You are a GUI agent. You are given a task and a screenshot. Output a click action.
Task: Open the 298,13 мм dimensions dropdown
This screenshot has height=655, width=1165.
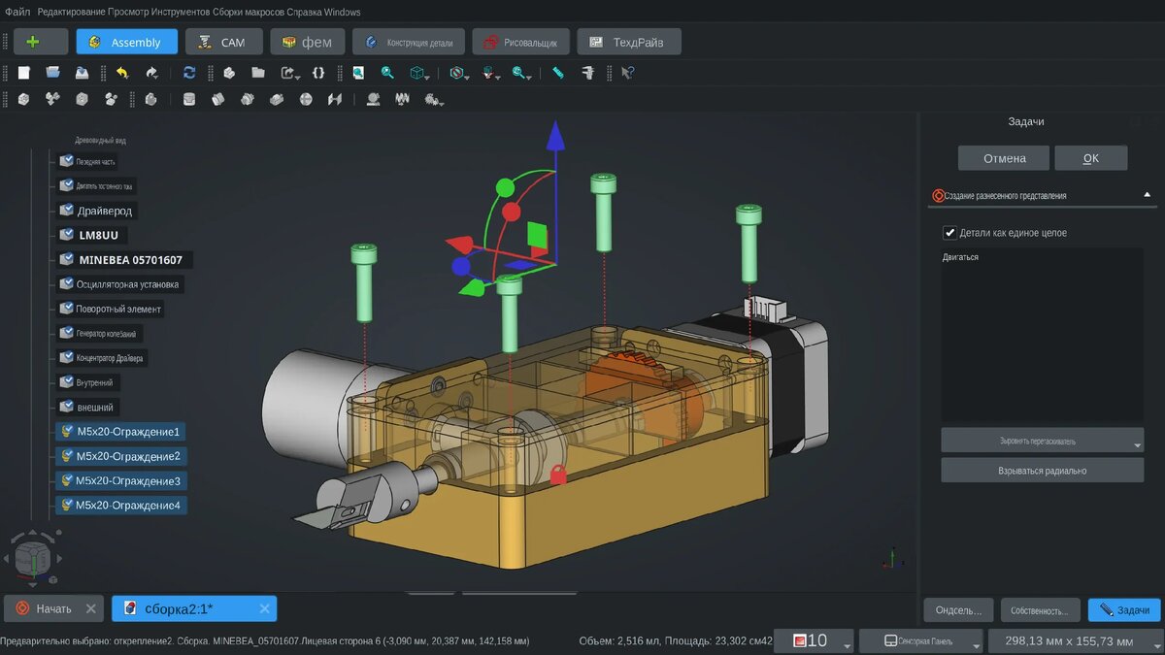(1076, 640)
